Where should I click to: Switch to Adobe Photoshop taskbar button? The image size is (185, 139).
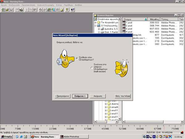coord(74,137)
